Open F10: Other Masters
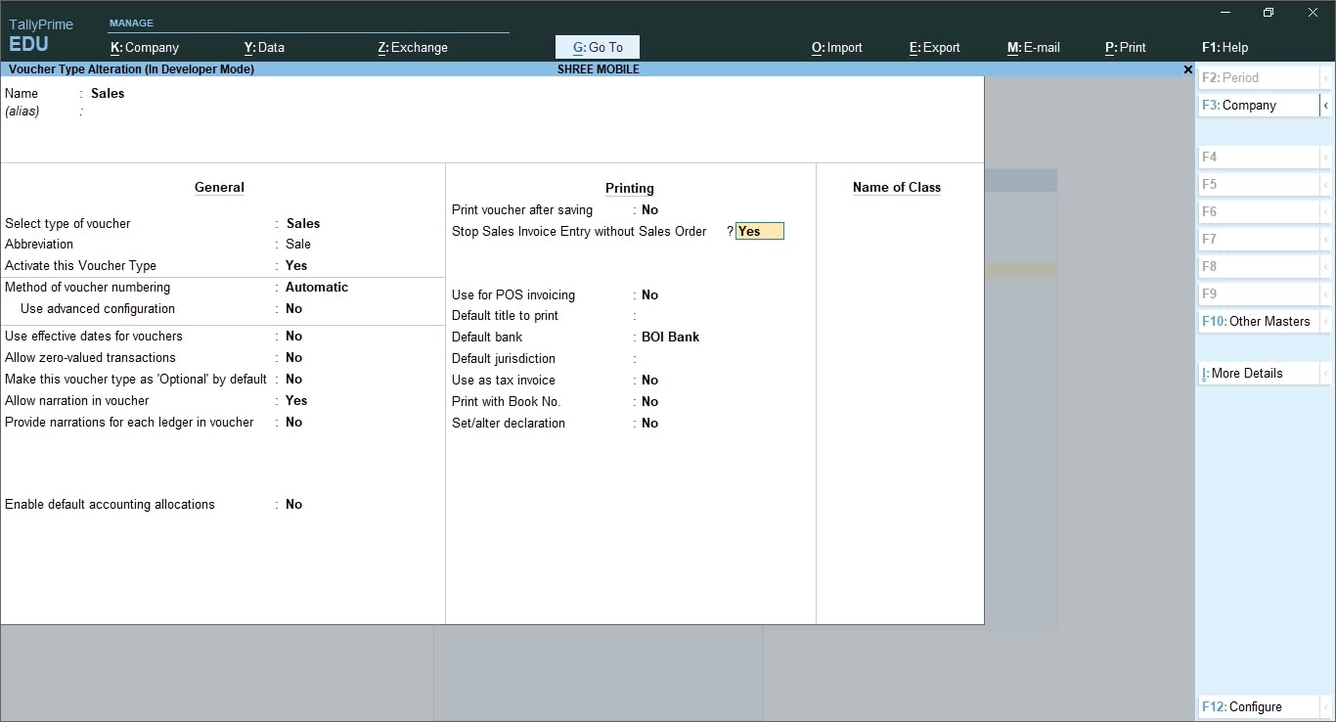Image resolution: width=1336 pixels, height=722 pixels. click(x=1256, y=321)
